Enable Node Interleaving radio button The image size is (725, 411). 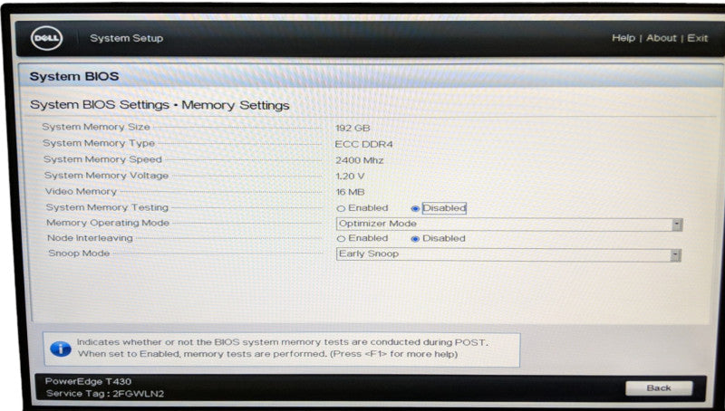[341, 239]
